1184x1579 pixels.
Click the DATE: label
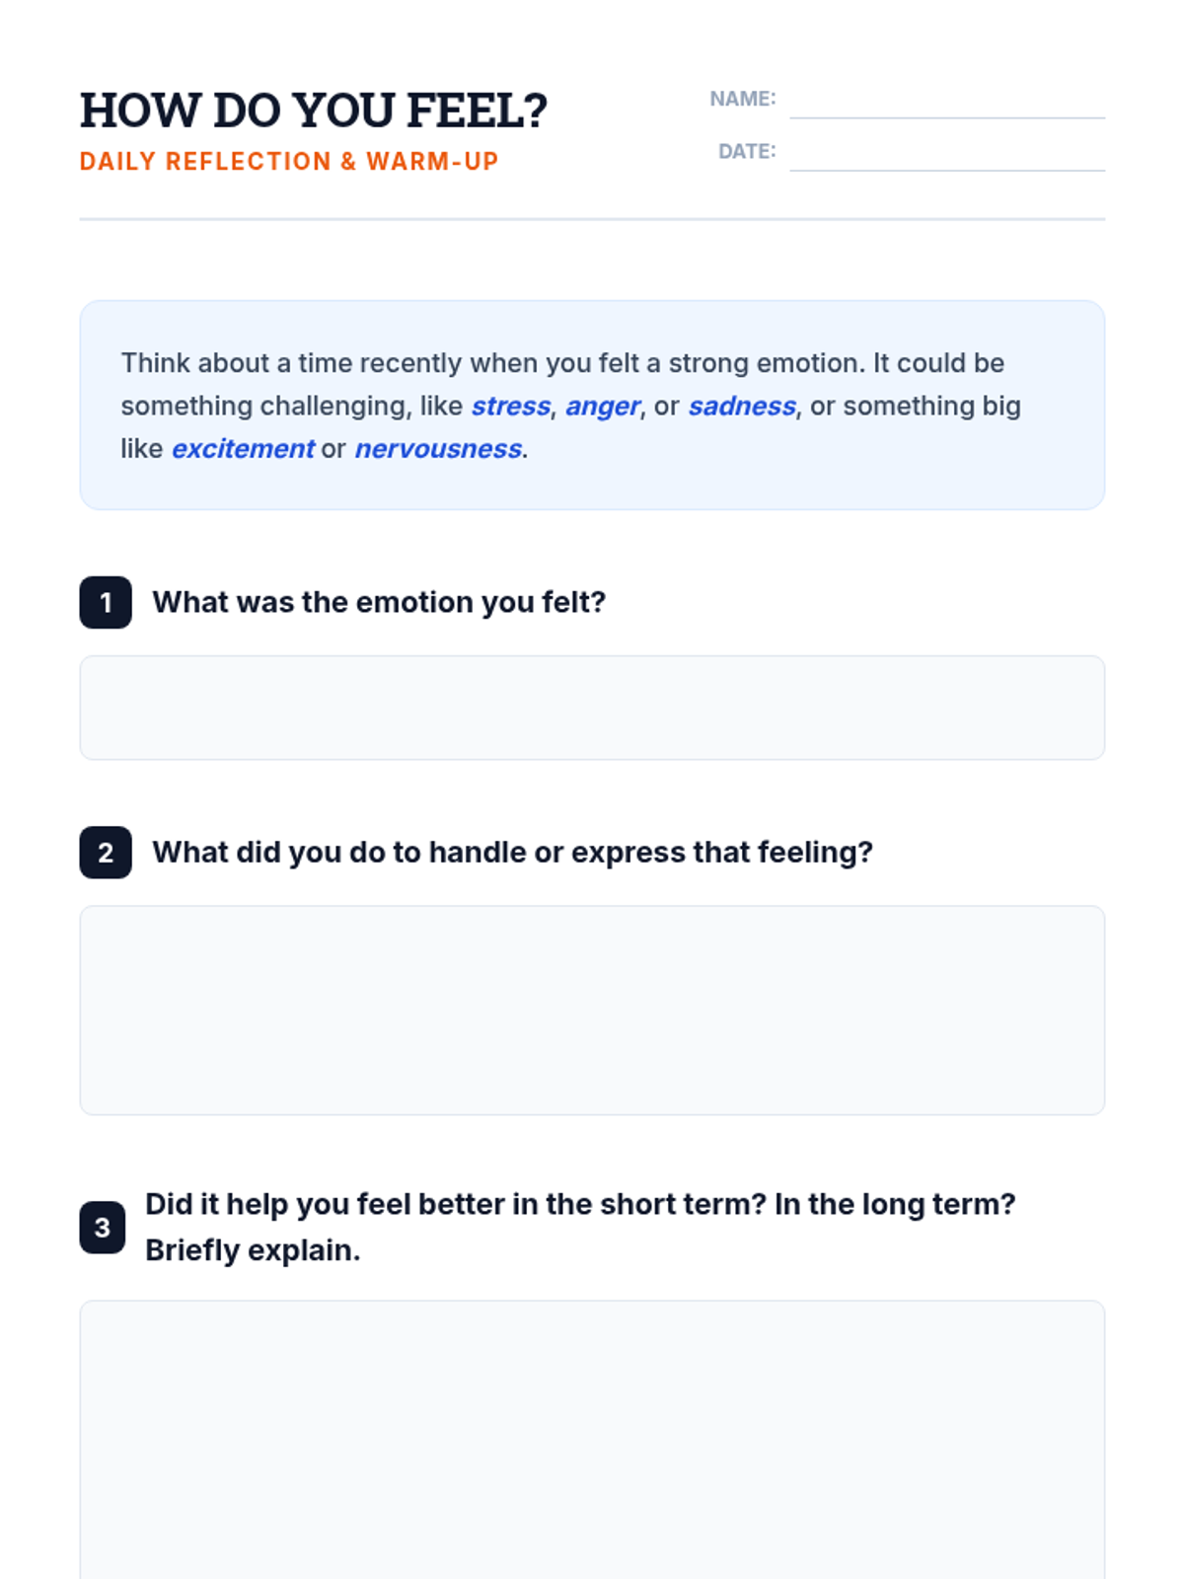pyautogui.click(x=747, y=151)
